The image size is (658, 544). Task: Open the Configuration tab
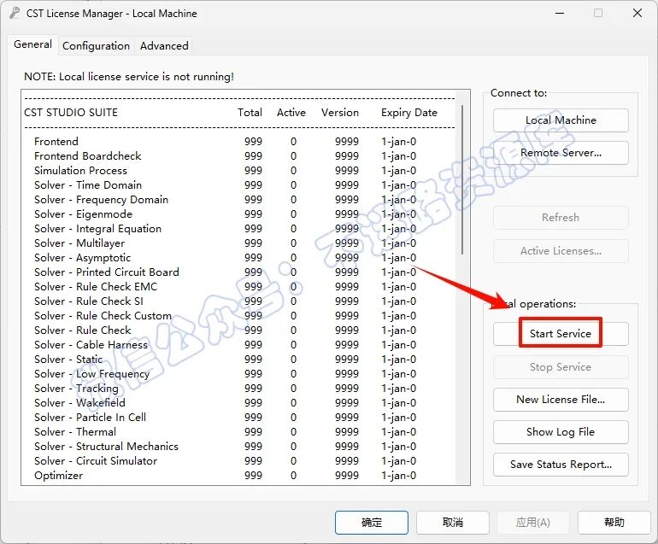coord(96,46)
